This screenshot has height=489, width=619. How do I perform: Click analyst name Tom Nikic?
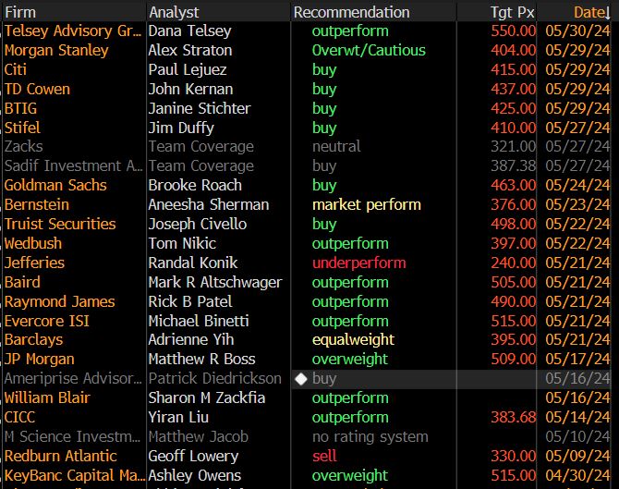[x=182, y=243]
